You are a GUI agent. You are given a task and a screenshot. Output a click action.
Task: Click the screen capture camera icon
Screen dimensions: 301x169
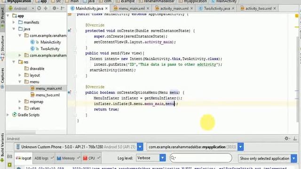point(9,156)
